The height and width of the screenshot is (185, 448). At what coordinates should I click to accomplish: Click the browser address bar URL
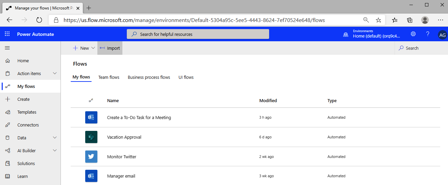point(194,20)
